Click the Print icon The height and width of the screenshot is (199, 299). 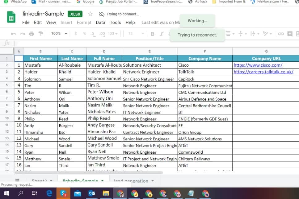pyautogui.click(x=31, y=34)
